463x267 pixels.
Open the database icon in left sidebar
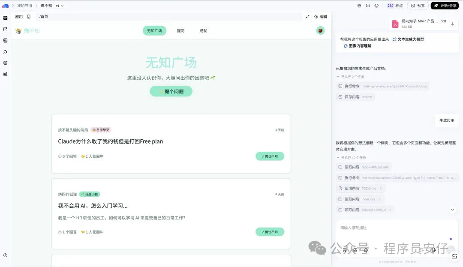[5, 63]
